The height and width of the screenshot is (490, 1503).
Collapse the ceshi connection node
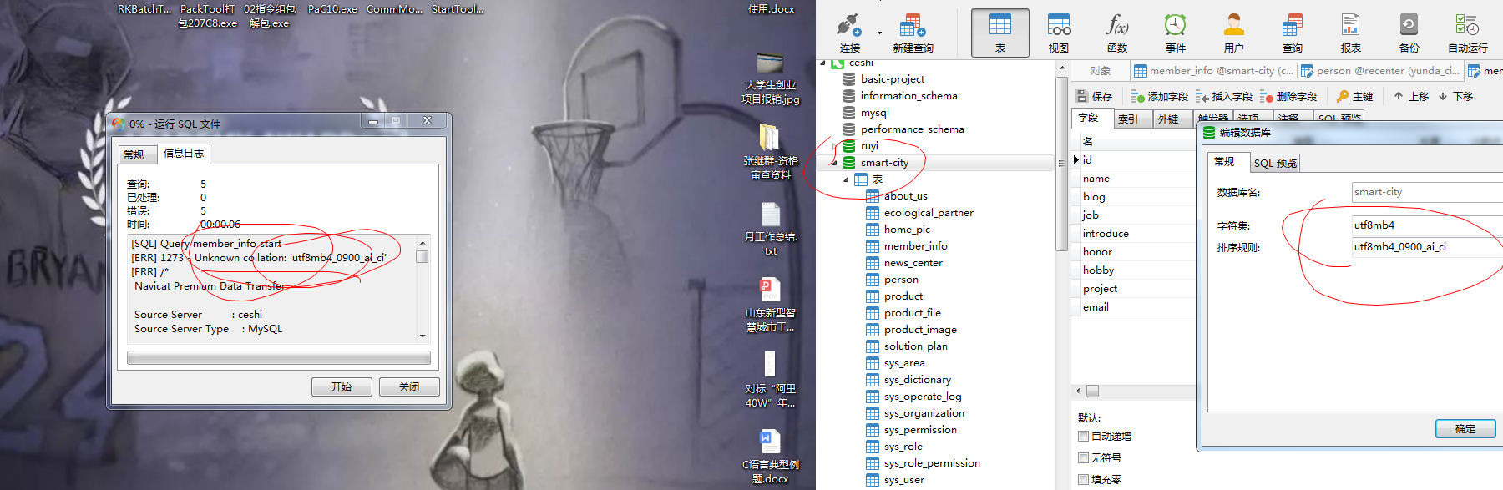(x=822, y=63)
